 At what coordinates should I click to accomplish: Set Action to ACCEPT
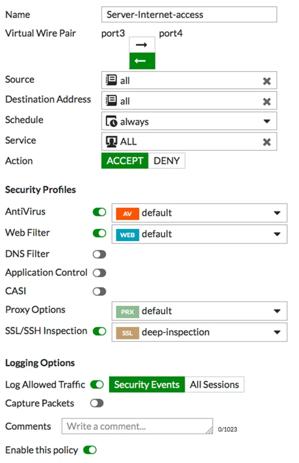(x=125, y=160)
